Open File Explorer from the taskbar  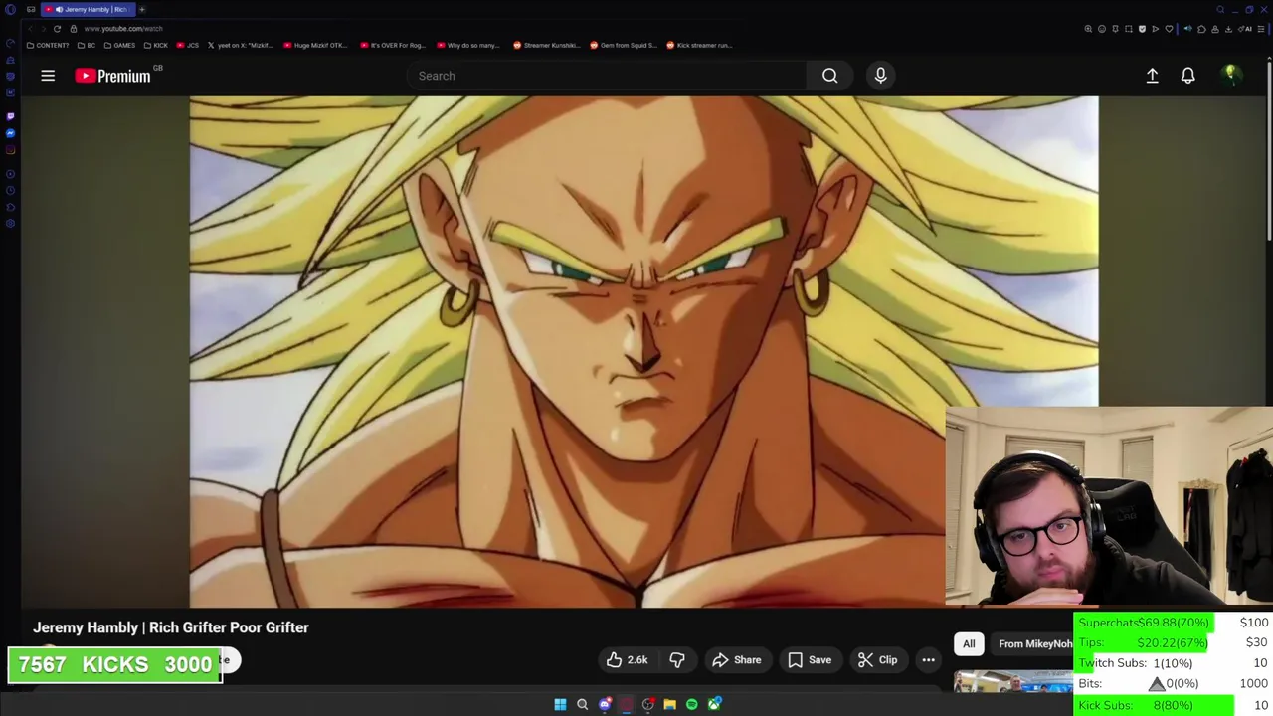point(670,704)
